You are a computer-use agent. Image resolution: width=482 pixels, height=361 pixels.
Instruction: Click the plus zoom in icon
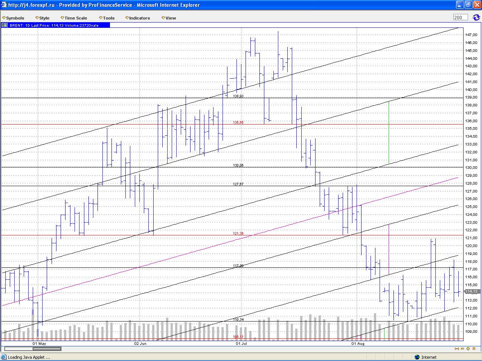pyautogui.click(x=468, y=349)
